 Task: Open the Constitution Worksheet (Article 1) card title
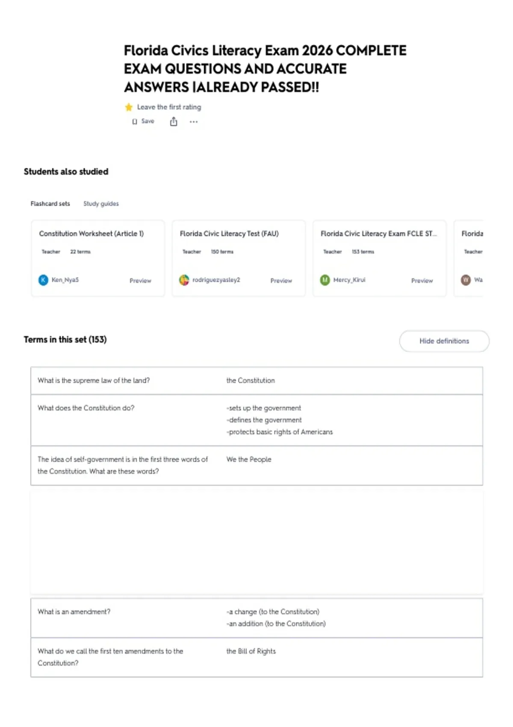[x=91, y=233]
